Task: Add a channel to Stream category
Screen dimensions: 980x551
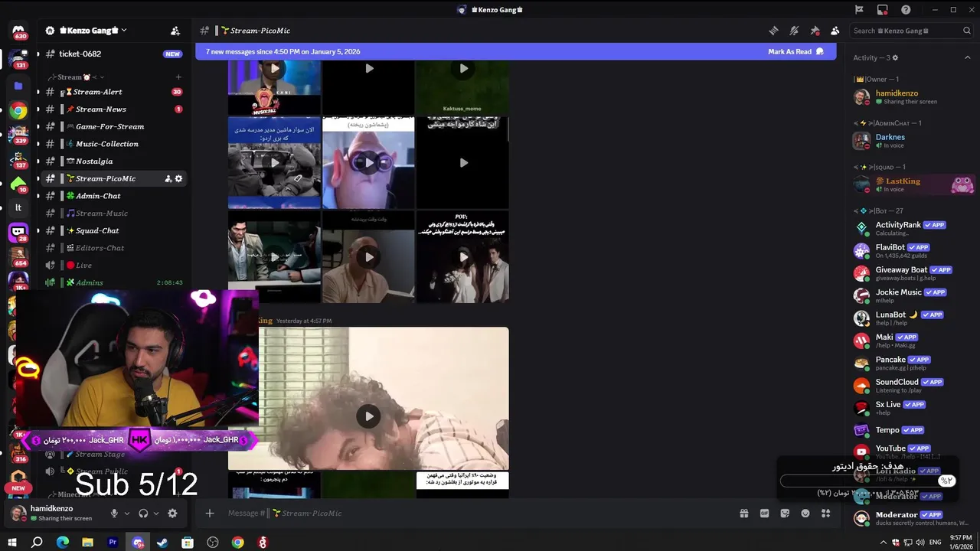Action: pyautogui.click(x=178, y=77)
